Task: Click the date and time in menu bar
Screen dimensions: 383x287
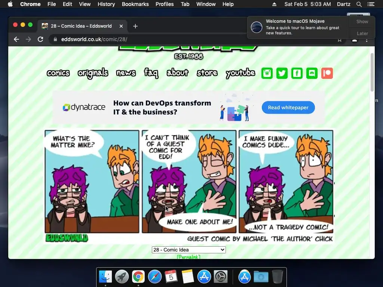Action: pyautogui.click(x=307, y=4)
